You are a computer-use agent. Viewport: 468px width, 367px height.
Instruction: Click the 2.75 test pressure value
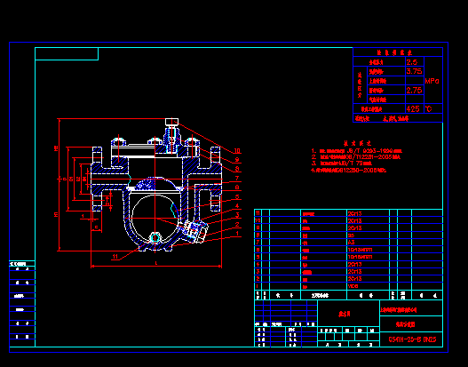point(415,90)
